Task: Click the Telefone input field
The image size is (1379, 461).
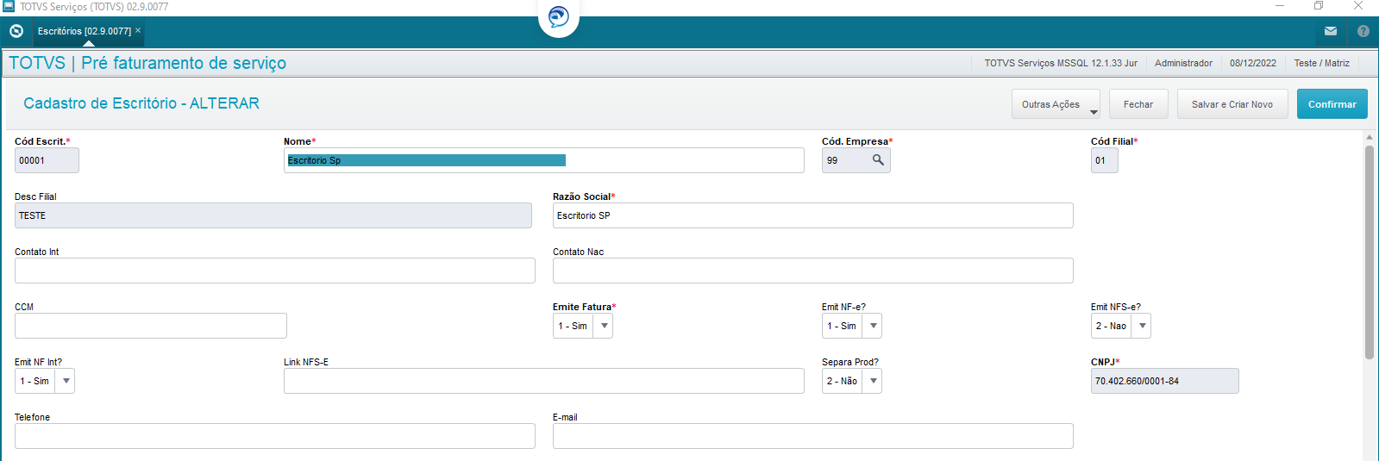Action: [275, 436]
